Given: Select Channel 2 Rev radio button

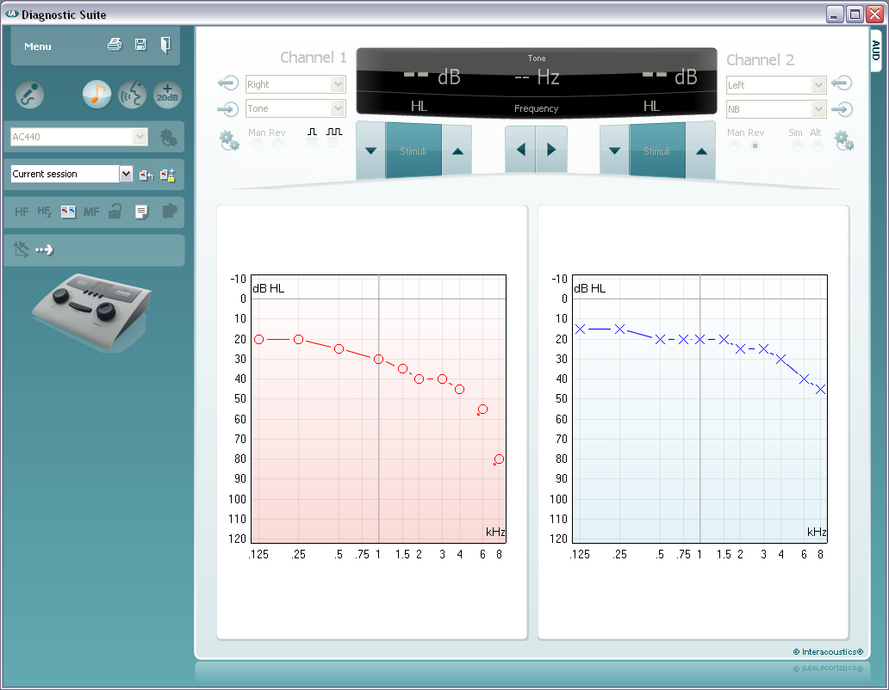Looking at the screenshot, I should (755, 146).
